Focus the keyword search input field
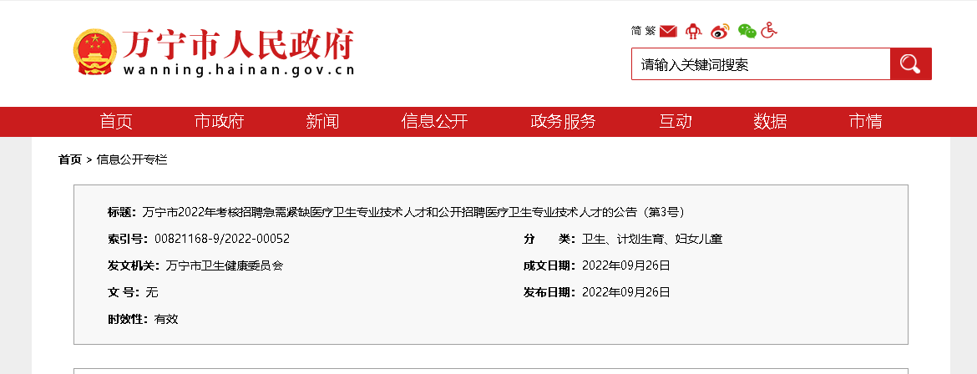 pos(761,63)
